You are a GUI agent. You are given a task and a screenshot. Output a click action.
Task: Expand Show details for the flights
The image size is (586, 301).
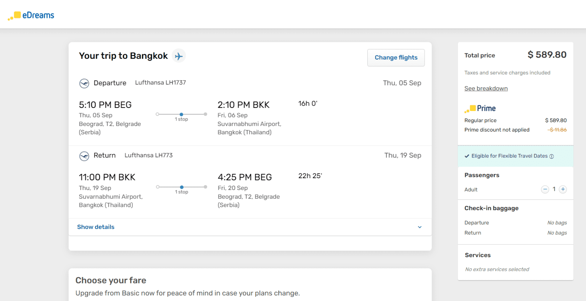tap(96, 227)
